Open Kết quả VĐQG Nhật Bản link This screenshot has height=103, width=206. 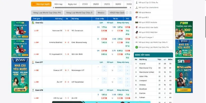pos(148,32)
